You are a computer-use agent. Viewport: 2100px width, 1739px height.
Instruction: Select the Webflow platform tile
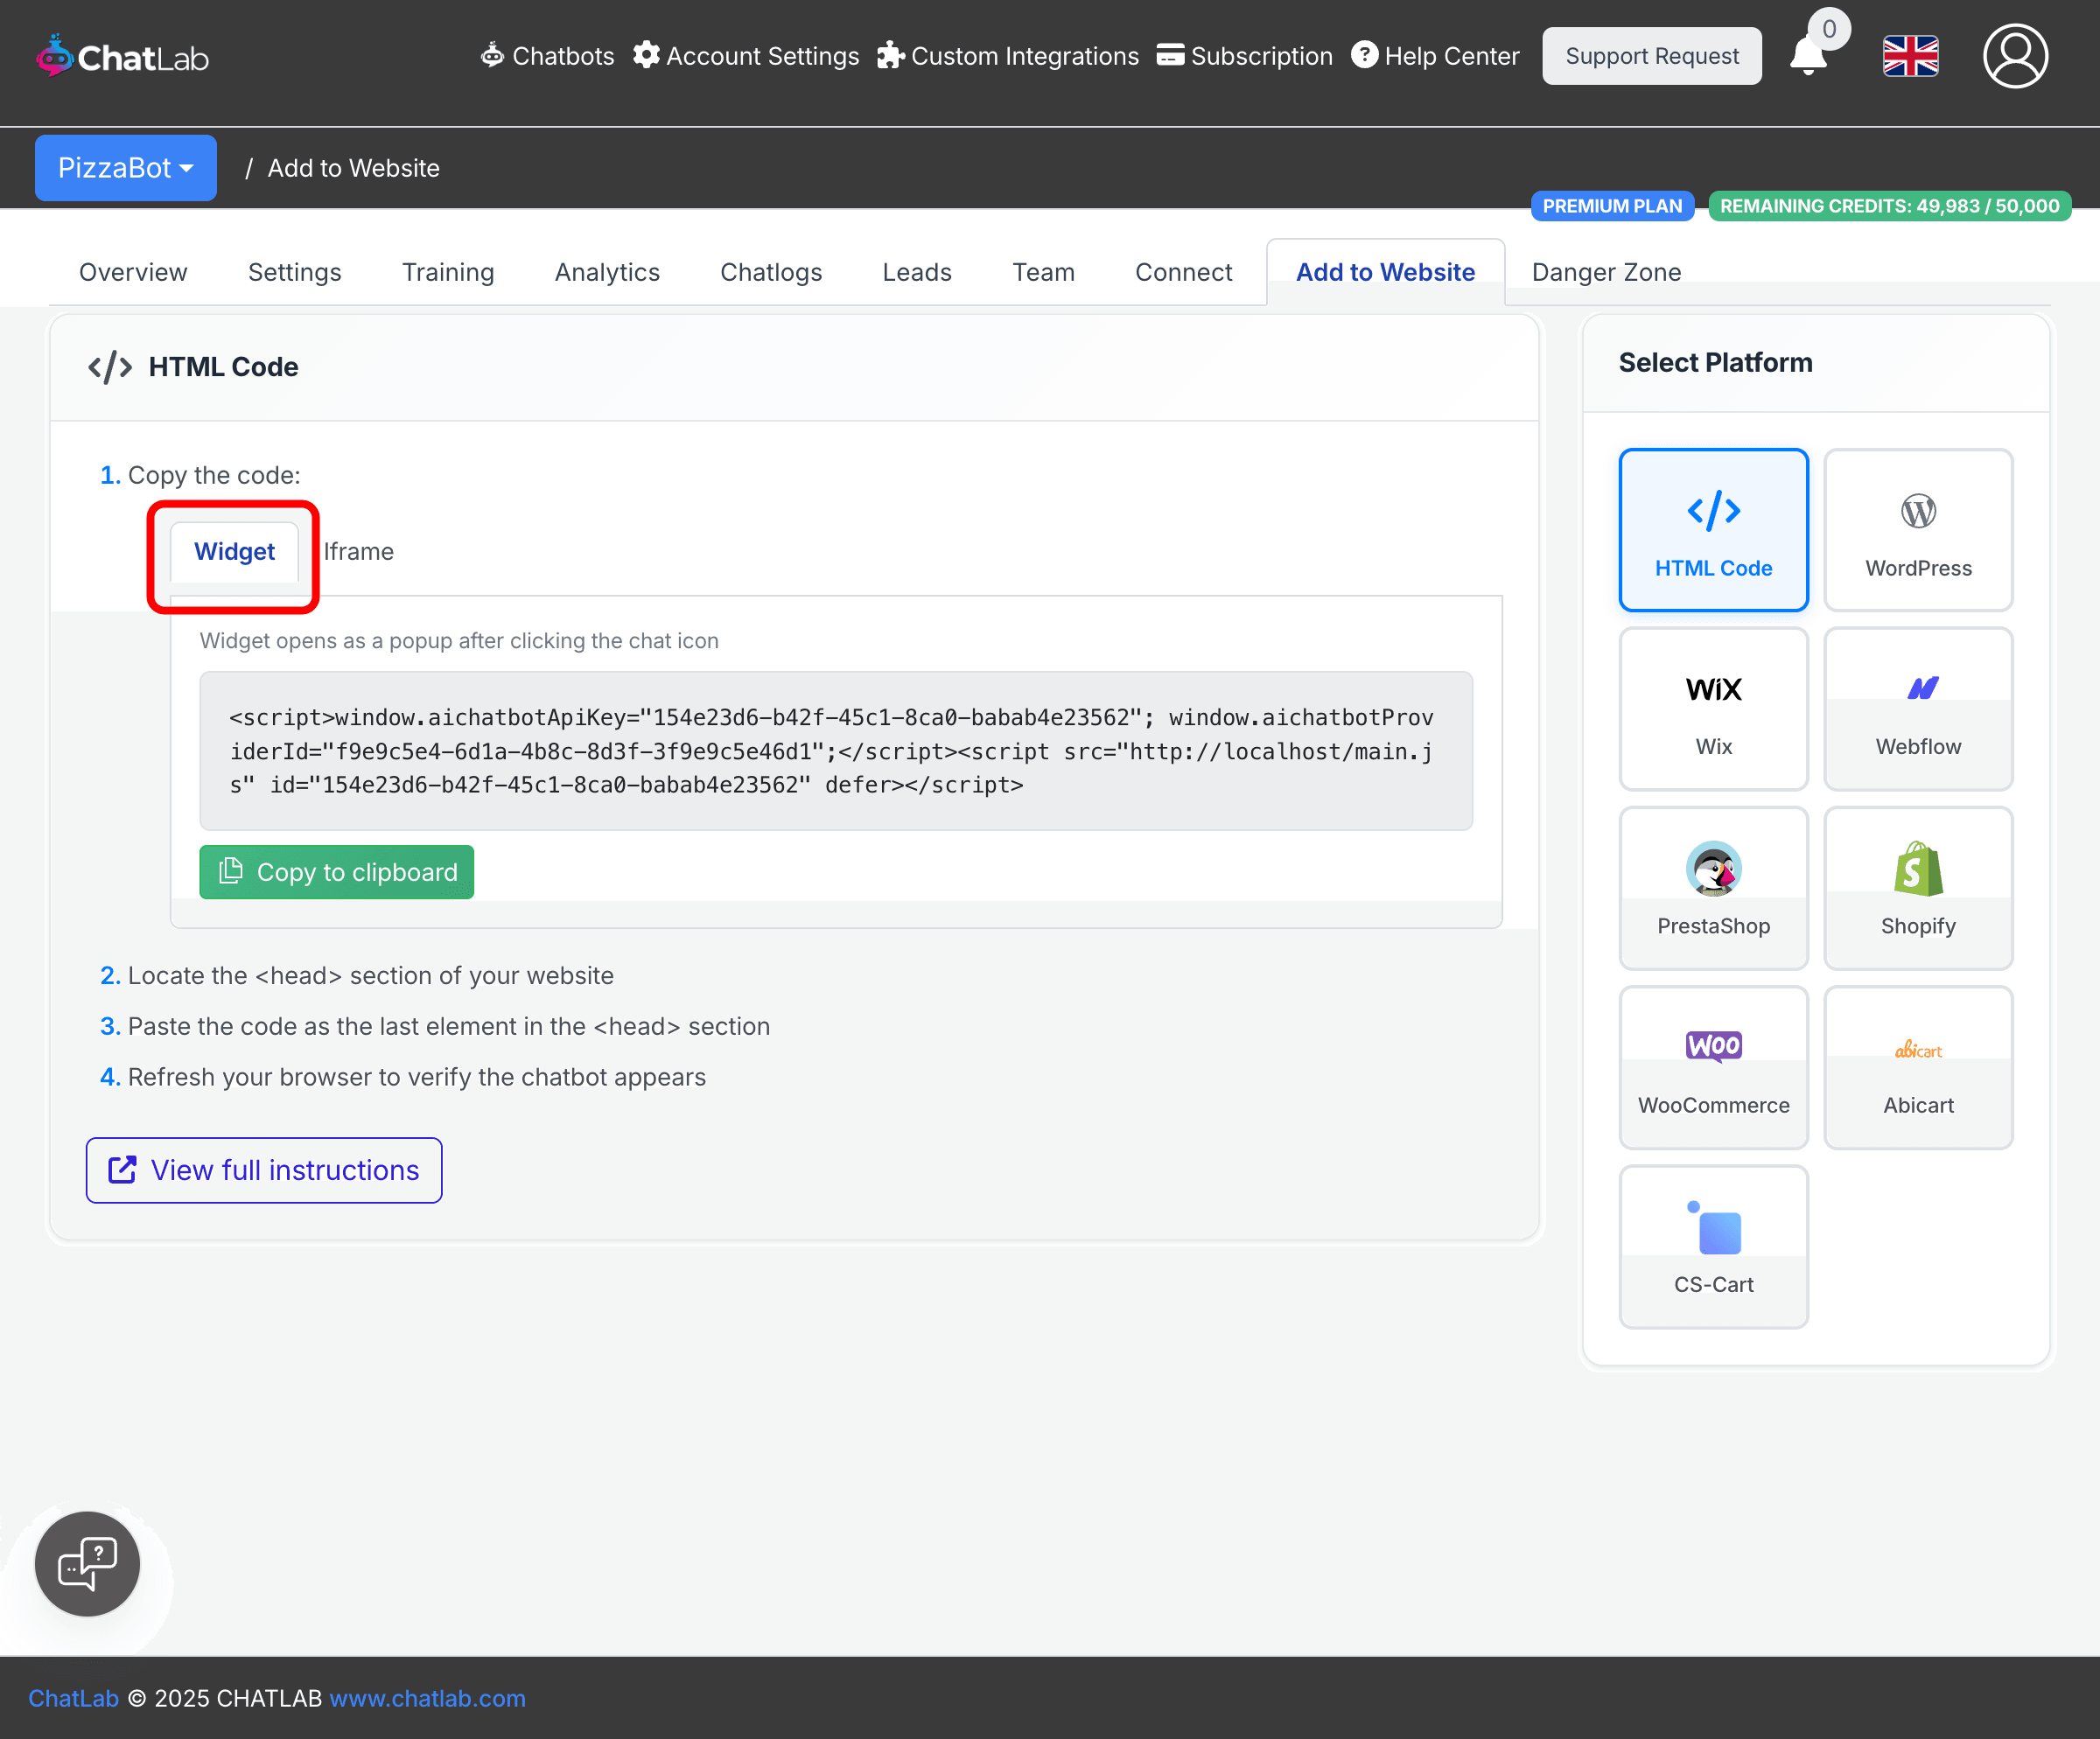point(1917,709)
